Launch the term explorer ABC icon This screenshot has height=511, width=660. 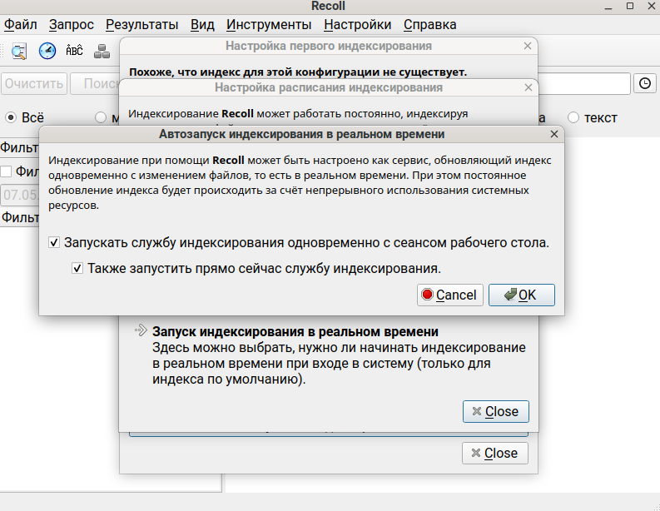click(x=74, y=50)
